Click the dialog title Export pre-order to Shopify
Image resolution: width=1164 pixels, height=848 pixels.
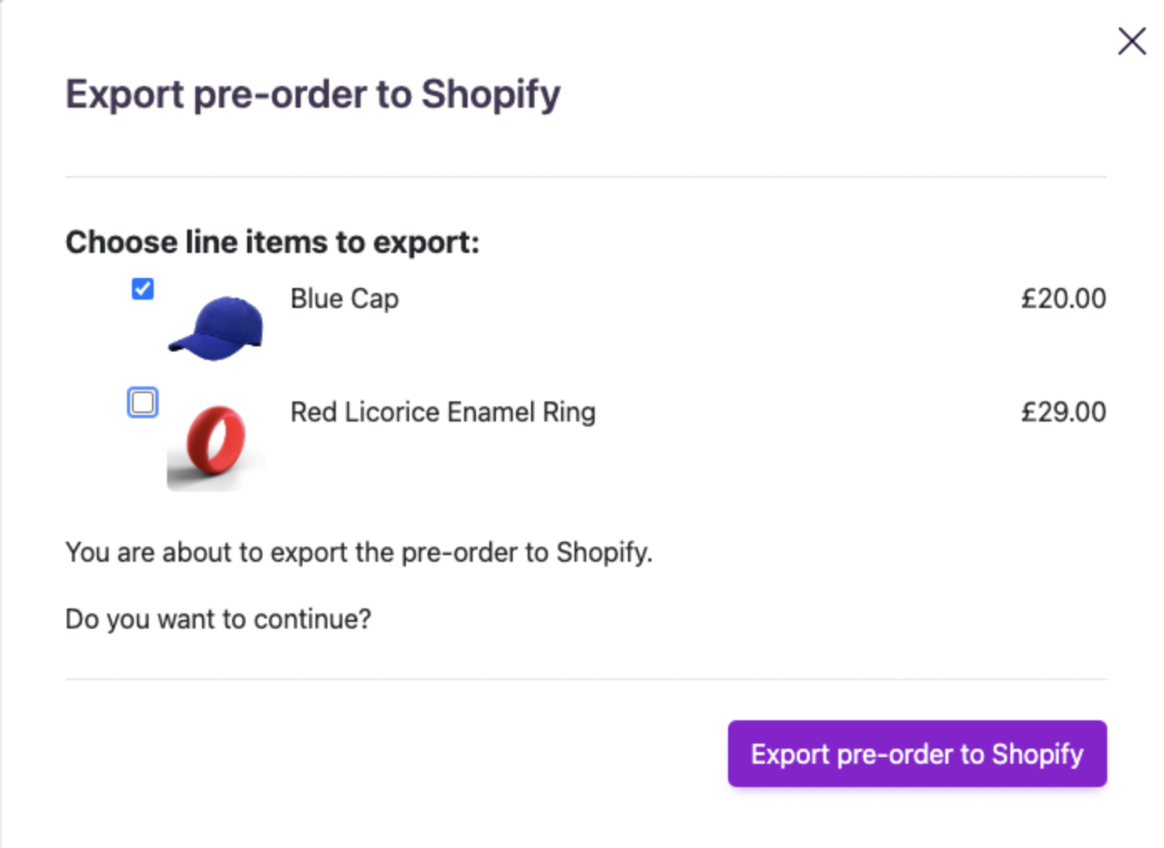pyautogui.click(x=312, y=94)
